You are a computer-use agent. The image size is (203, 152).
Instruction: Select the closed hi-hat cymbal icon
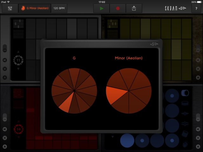coord(185,113)
